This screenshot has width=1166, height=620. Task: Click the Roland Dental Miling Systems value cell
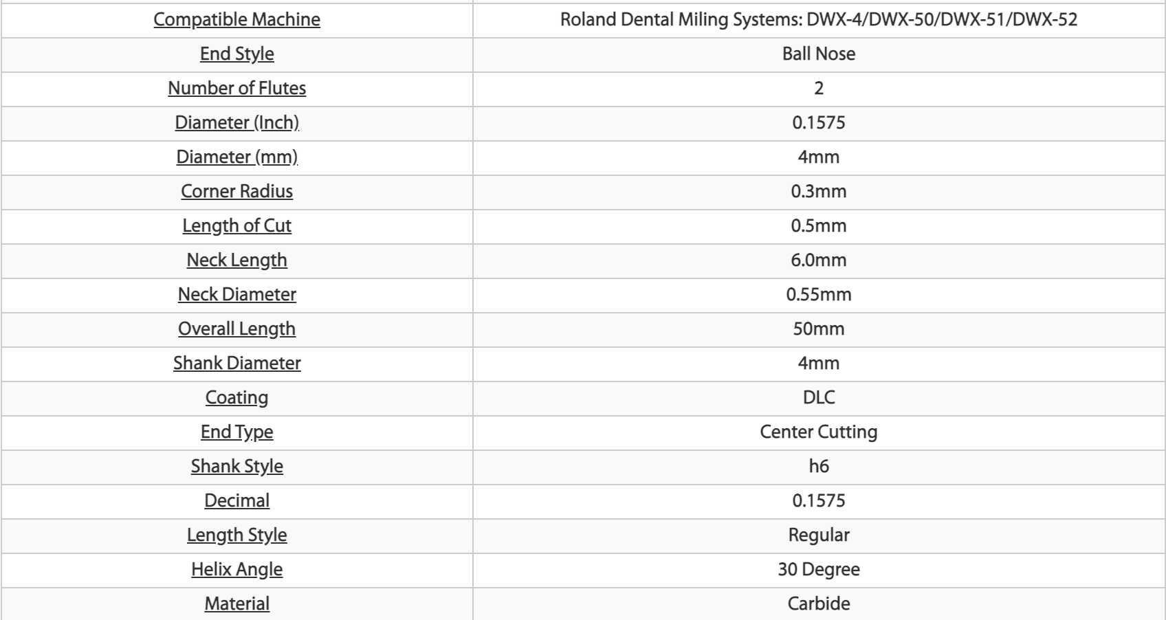819,20
